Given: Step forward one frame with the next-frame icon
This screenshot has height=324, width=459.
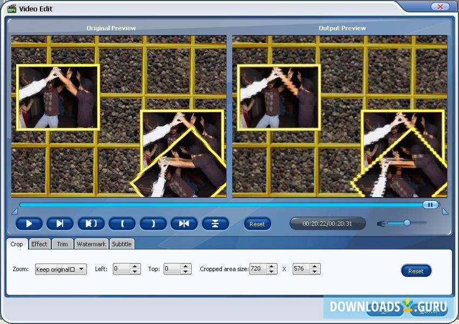Looking at the screenshot, I should point(60,224).
